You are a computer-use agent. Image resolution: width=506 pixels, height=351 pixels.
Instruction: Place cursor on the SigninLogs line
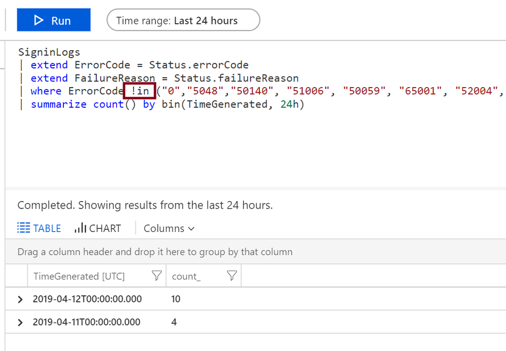pos(49,52)
